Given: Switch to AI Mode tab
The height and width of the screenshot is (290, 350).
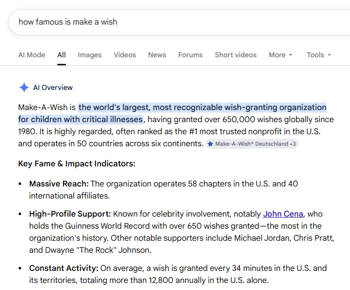Looking at the screenshot, I should pyautogui.click(x=32, y=55).
